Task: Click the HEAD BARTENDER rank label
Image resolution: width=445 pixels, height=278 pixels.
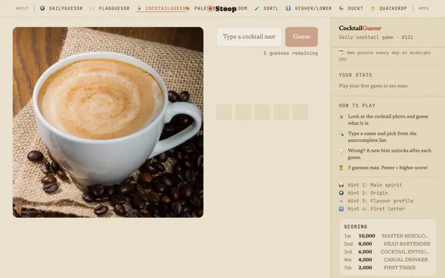Action: [407, 244]
